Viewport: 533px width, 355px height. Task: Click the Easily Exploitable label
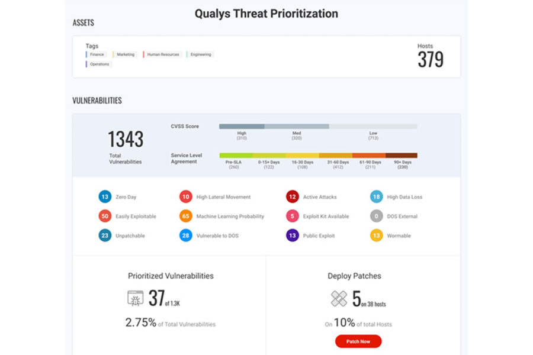point(136,217)
